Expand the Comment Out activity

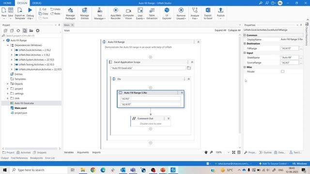coord(169,118)
